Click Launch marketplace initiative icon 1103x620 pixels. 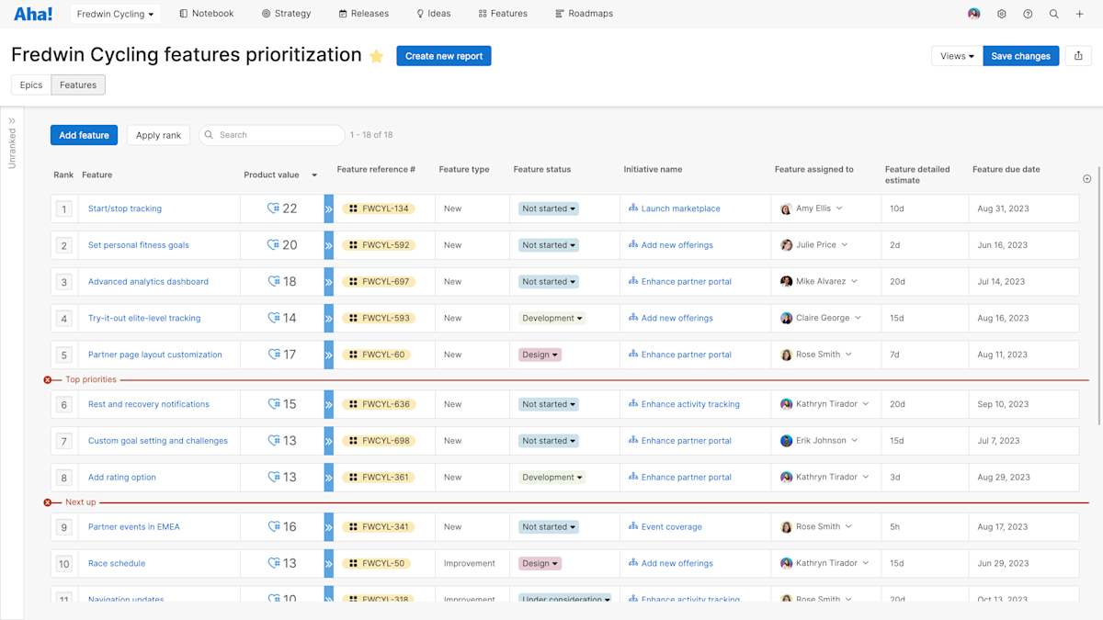(633, 209)
